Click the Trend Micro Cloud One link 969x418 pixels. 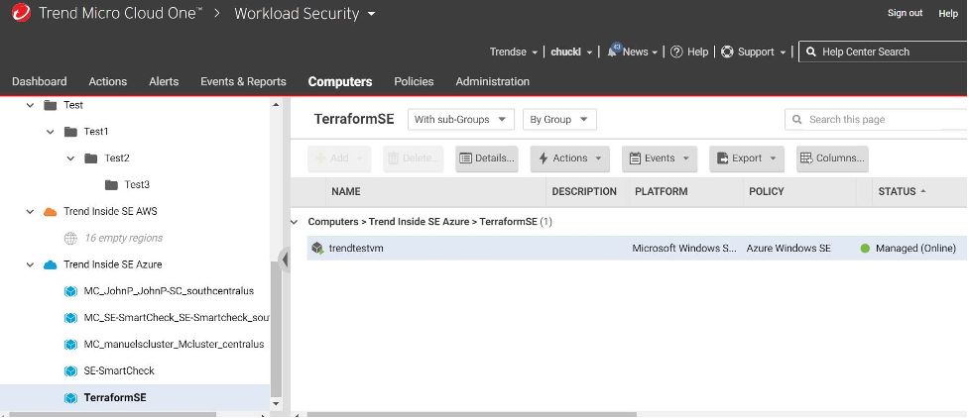[121, 13]
